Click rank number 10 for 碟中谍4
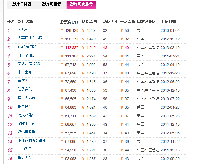 [10, 107]
